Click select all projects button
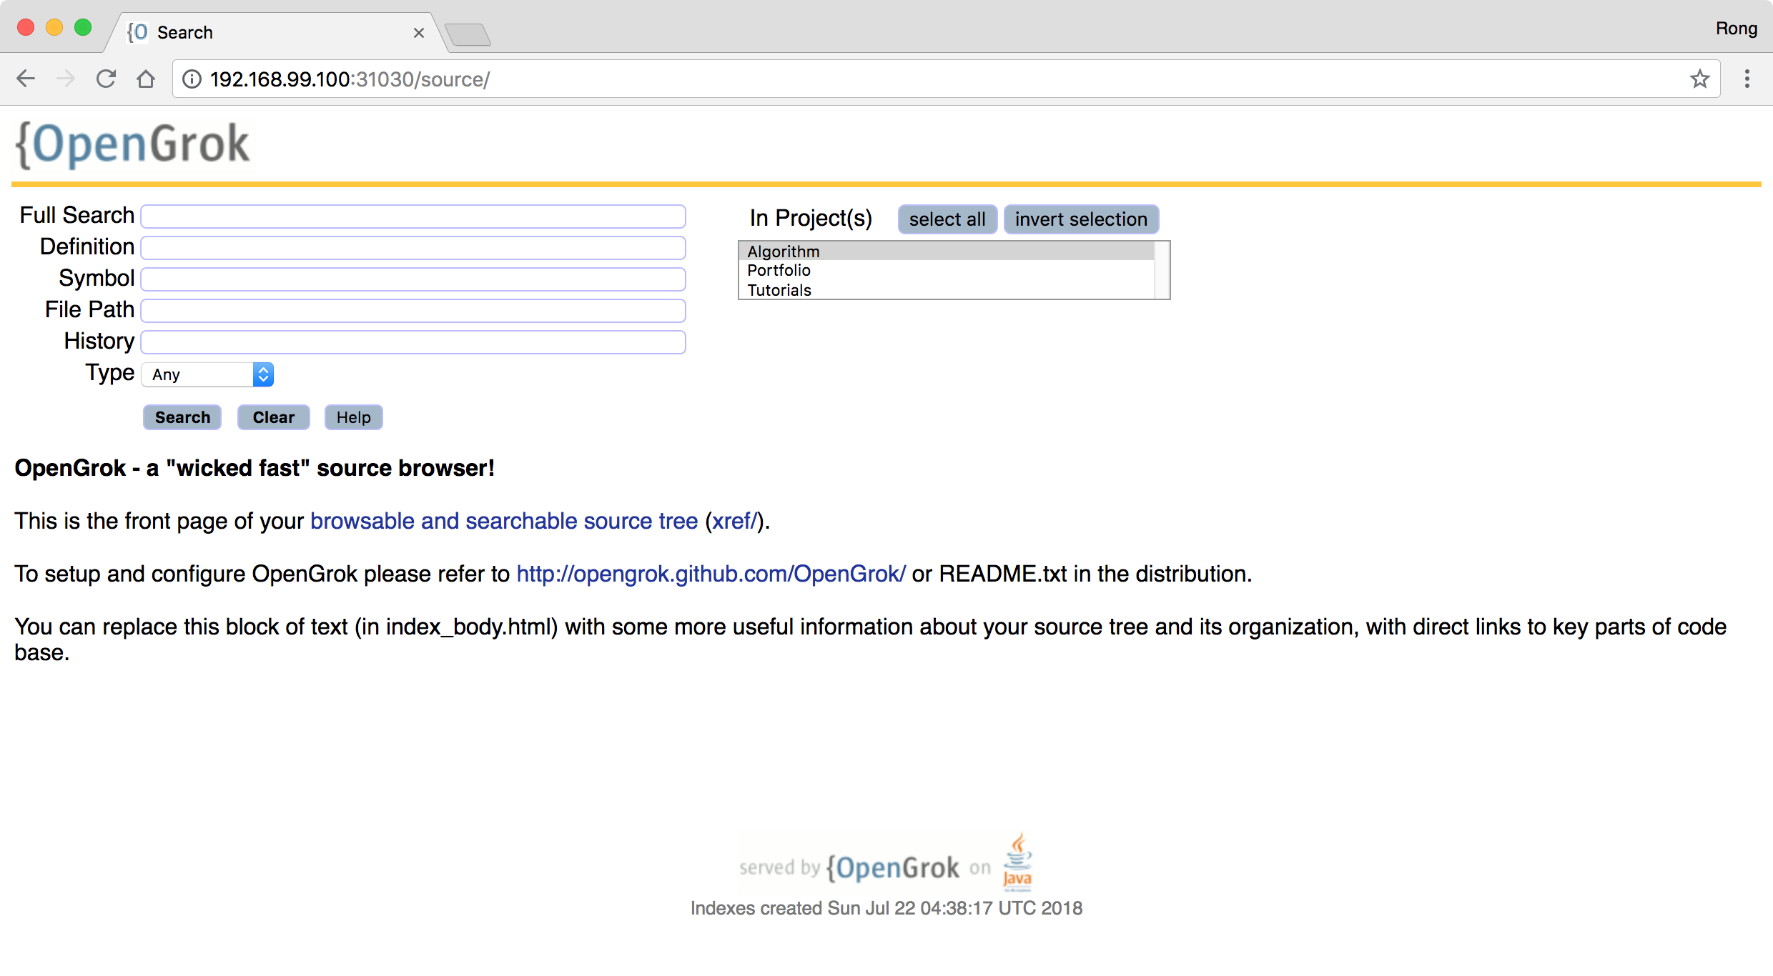 (947, 219)
